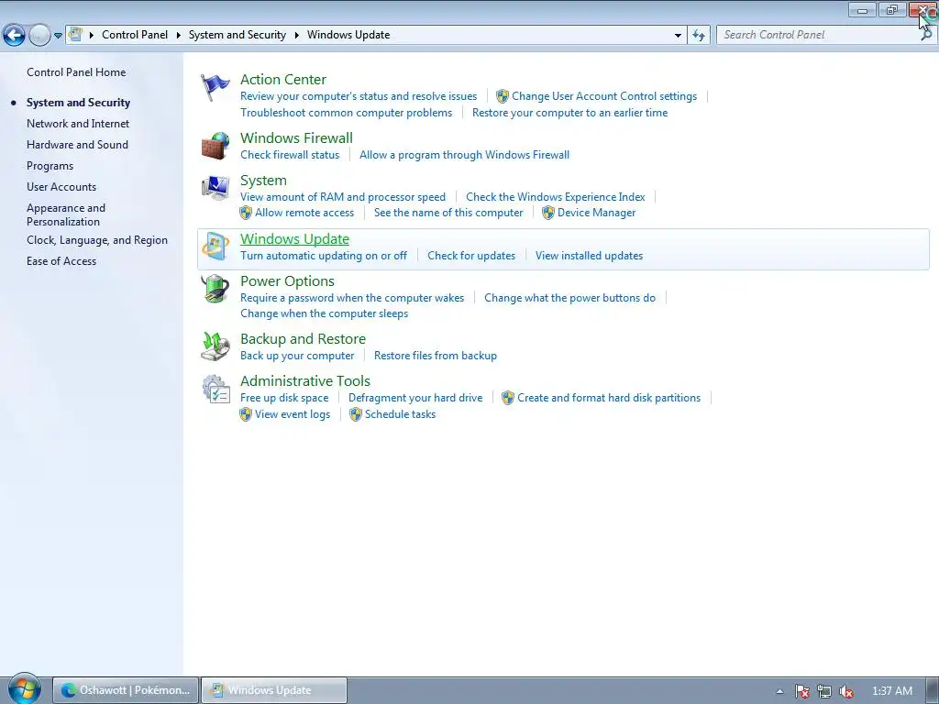Click Turn automatic updating on or off

pos(324,256)
